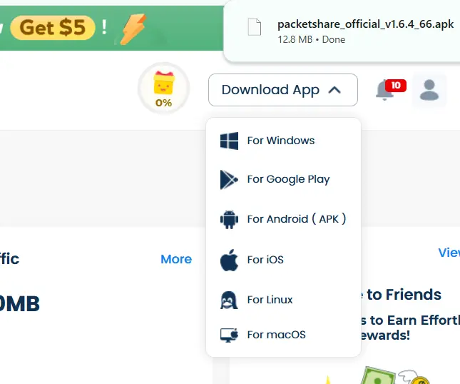The height and width of the screenshot is (384, 460).
Task: Open notifications bell with 10 badge
Action: click(391, 90)
